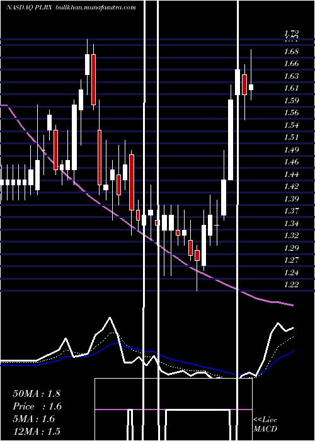
Task: Click the 1.54 price axis label
Action: tap(291, 125)
